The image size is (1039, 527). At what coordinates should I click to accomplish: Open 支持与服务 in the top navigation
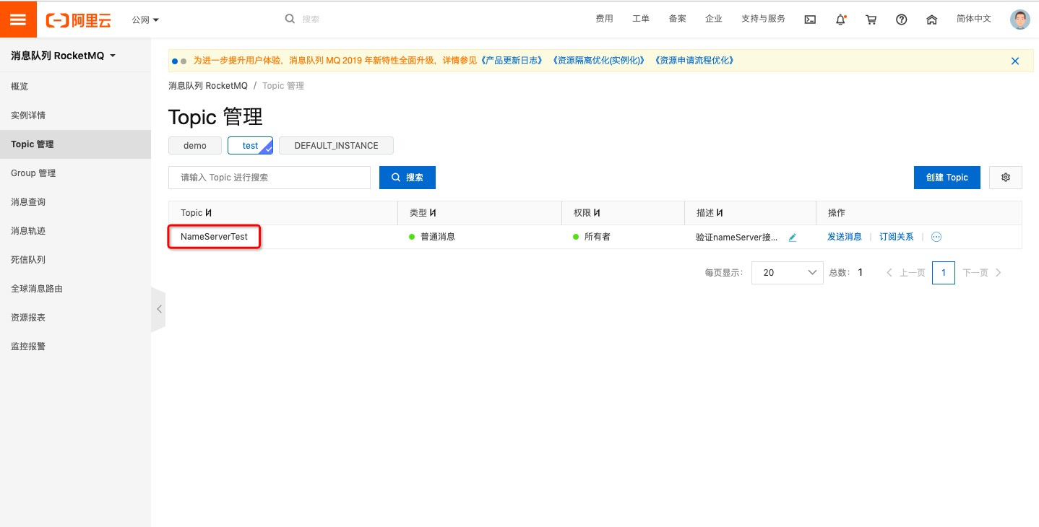point(763,19)
